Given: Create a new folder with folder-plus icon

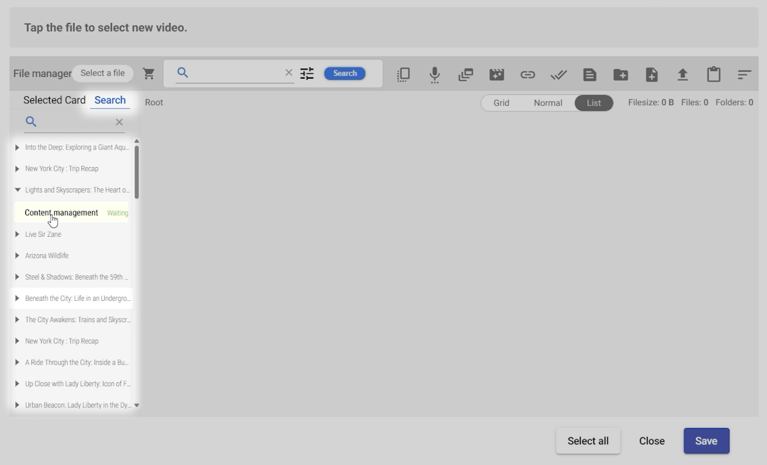Looking at the screenshot, I should coord(621,74).
